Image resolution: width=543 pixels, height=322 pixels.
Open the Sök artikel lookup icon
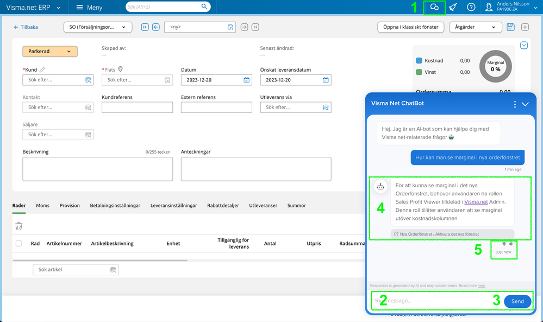tap(113, 270)
